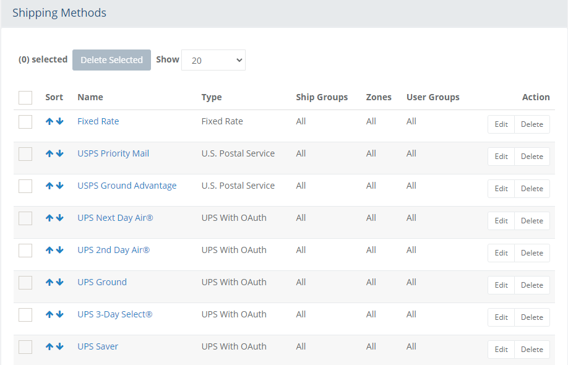Image resolution: width=568 pixels, height=365 pixels.
Task: Edit the UPS Saver method
Action: [501, 350]
